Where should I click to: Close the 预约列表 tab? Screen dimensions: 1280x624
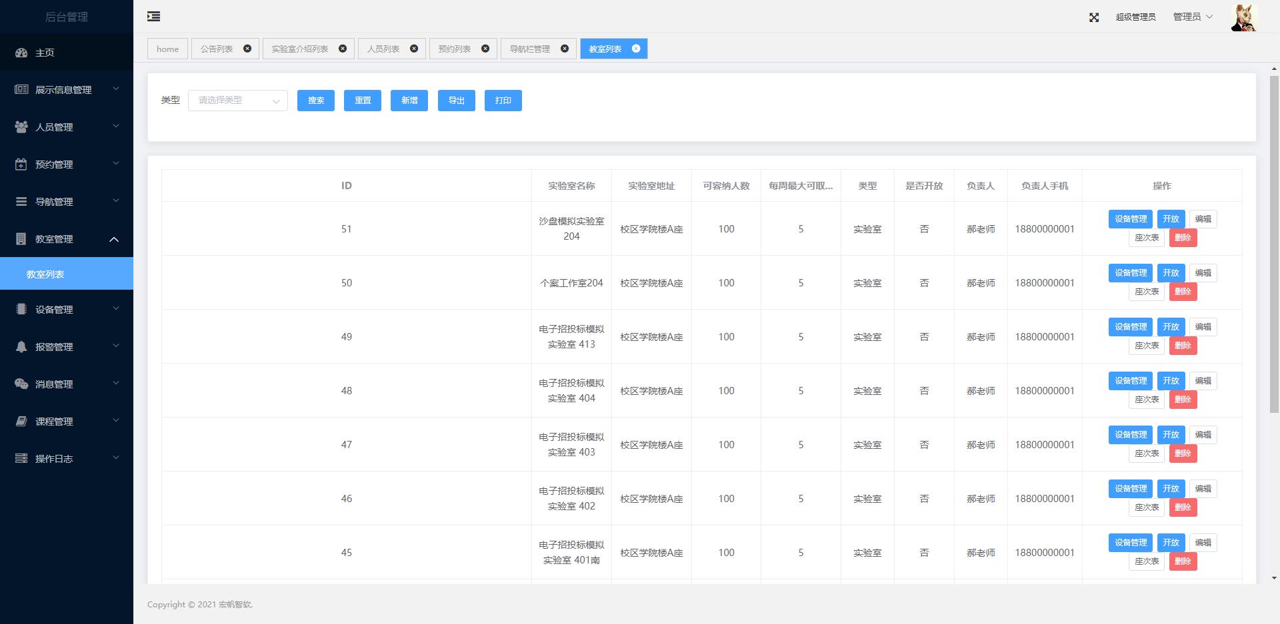(485, 49)
